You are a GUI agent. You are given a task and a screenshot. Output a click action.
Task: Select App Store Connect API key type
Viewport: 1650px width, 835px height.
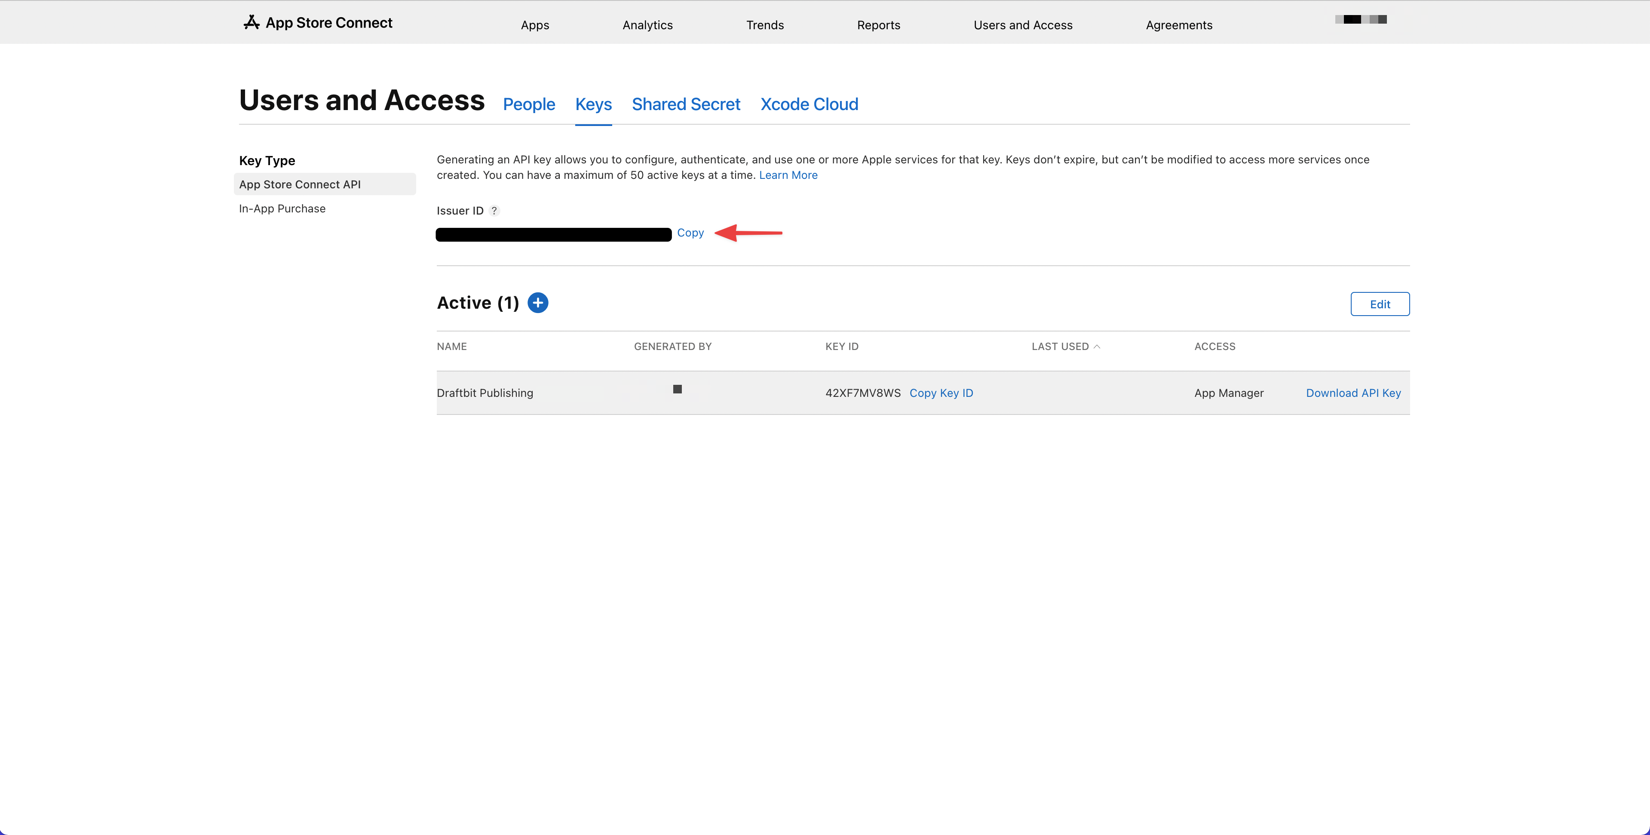pyautogui.click(x=325, y=184)
